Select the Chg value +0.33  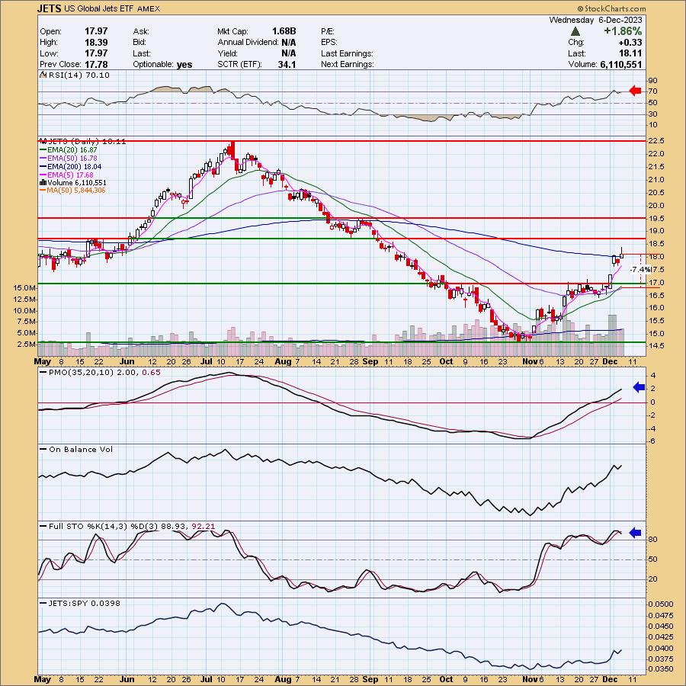(x=630, y=43)
